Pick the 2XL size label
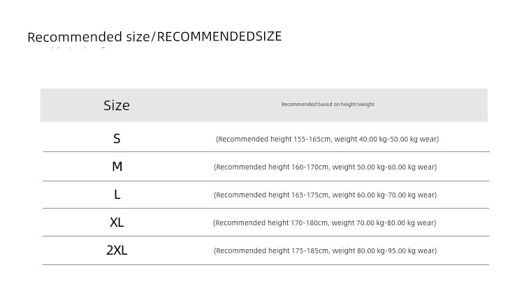 pos(117,250)
